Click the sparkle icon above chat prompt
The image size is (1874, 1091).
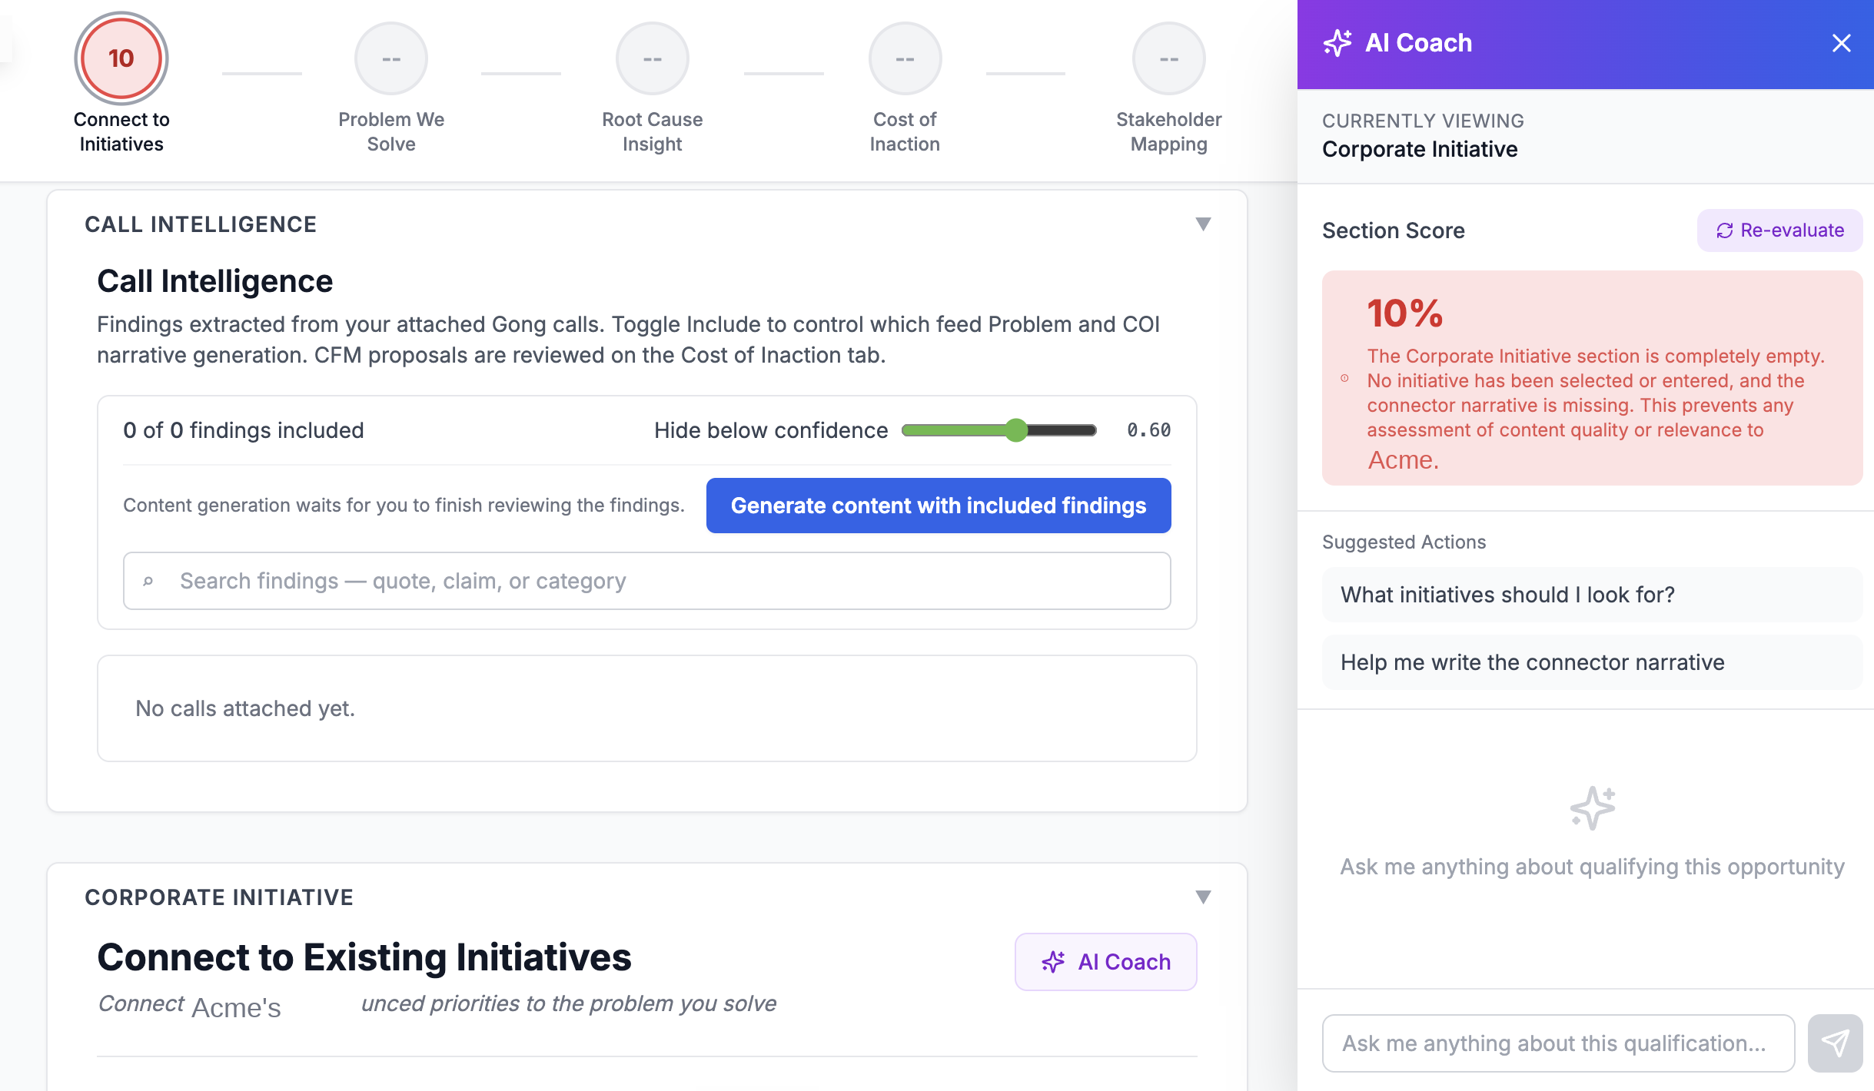tap(1592, 807)
